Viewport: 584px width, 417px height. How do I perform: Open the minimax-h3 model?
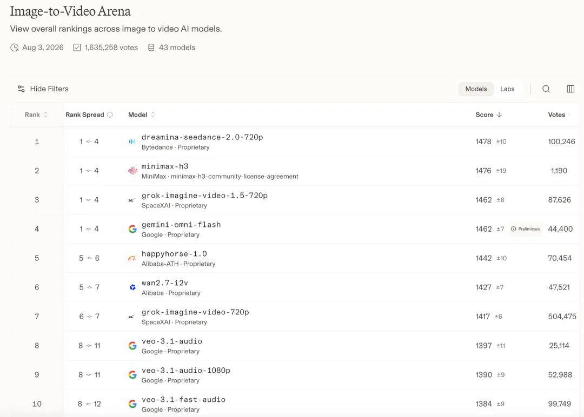pyautogui.click(x=165, y=166)
